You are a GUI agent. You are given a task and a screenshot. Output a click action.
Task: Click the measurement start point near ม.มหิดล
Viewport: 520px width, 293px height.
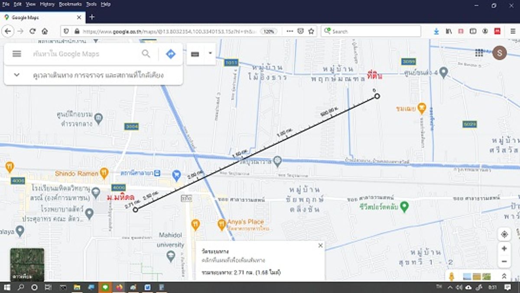click(x=135, y=210)
